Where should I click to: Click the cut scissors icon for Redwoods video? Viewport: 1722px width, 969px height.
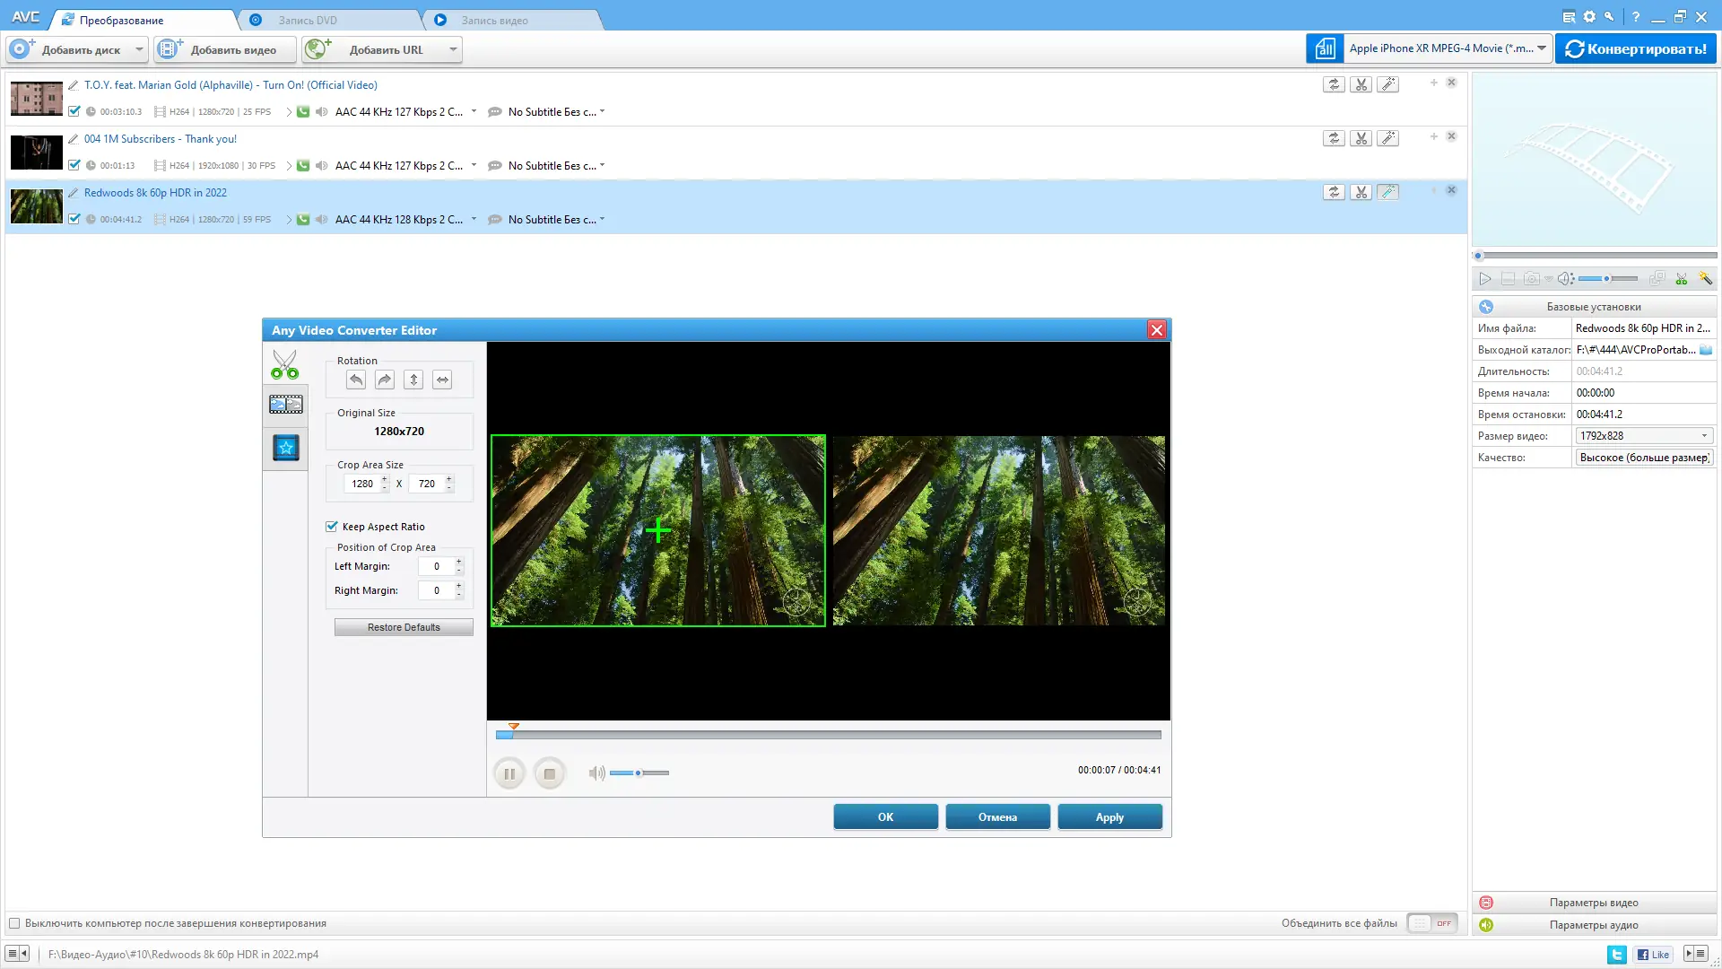pyautogui.click(x=1361, y=192)
